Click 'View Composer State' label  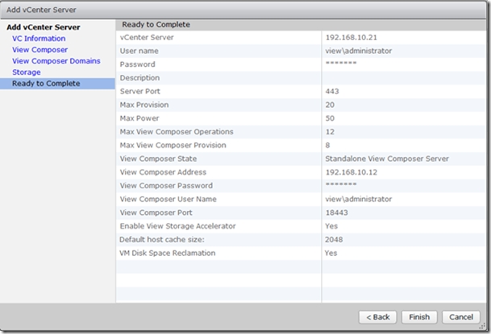[x=158, y=159]
